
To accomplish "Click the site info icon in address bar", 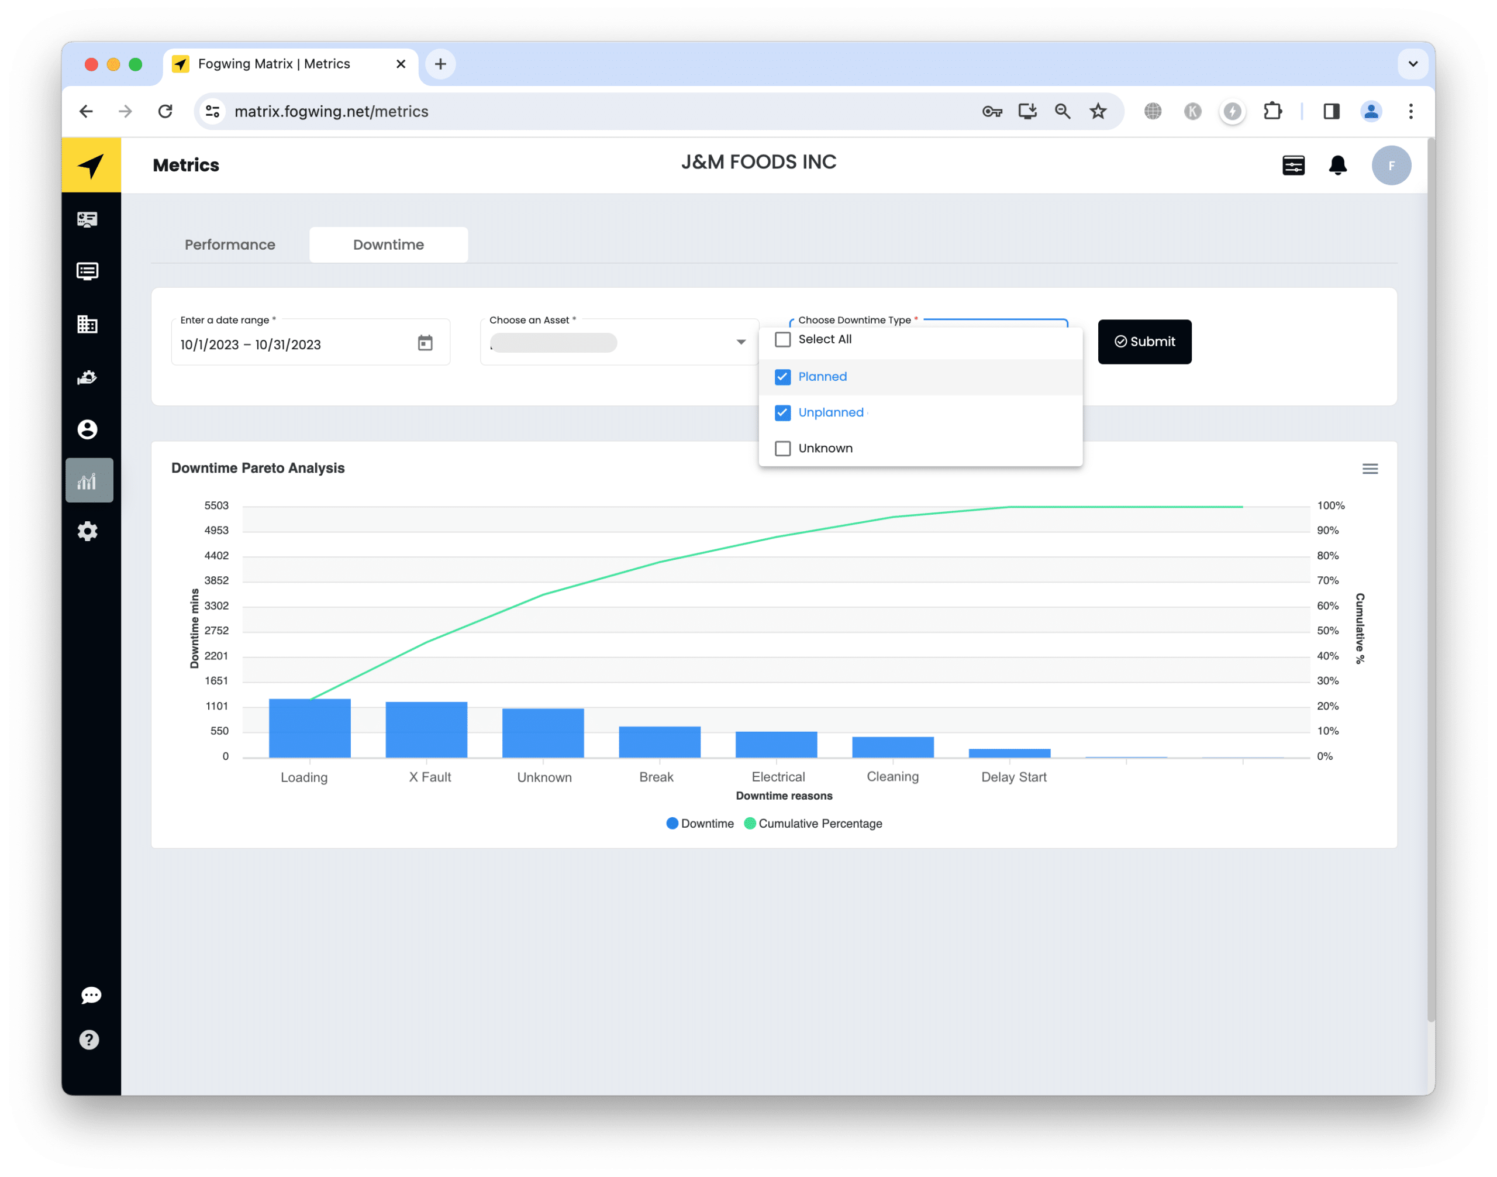I will [213, 112].
